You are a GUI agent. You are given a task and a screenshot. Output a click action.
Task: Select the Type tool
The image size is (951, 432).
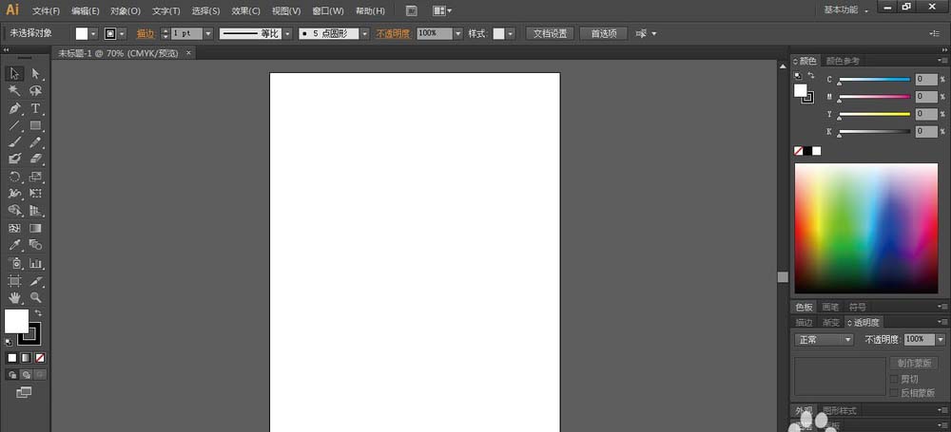pyautogui.click(x=35, y=108)
